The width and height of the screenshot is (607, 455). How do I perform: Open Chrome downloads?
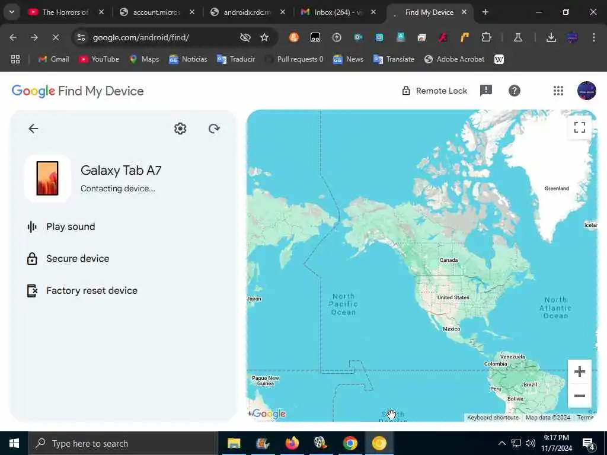pyautogui.click(x=551, y=37)
